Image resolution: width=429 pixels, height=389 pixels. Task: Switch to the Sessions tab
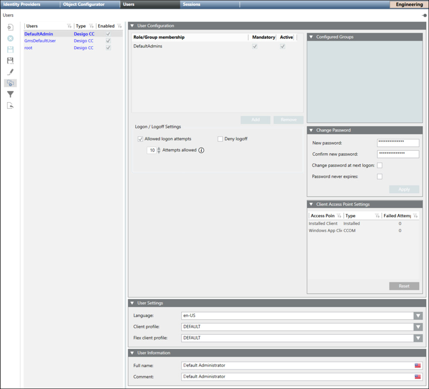[x=191, y=5]
